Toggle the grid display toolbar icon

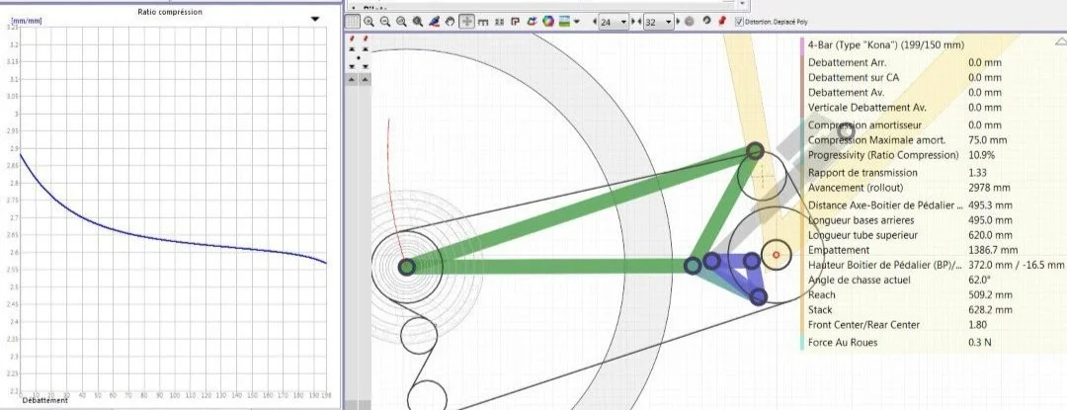[353, 21]
